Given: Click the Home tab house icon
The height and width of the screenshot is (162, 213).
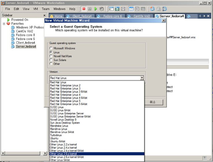Looking at the screenshot, I should [x=52, y=16].
